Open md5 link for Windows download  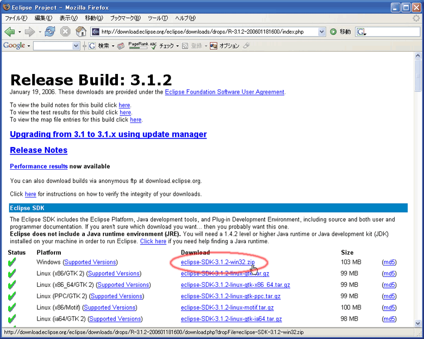(389, 262)
